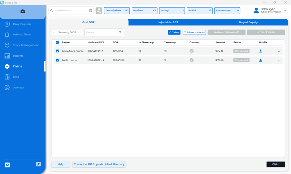Uncheck Caitlin Kachel row checkbox

pos(58,60)
